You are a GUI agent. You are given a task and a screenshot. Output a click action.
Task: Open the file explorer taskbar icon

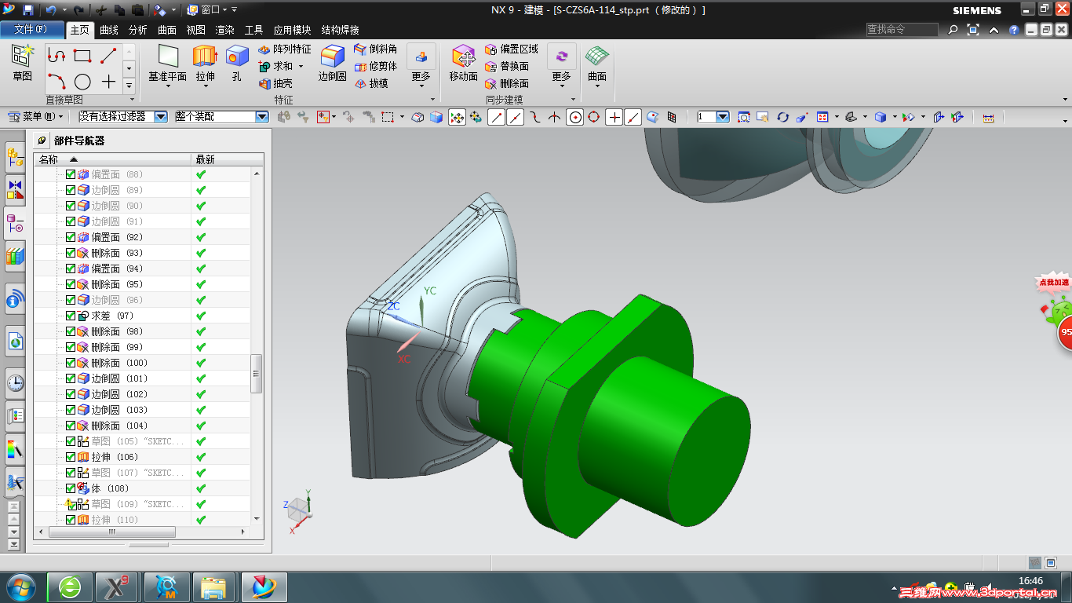214,587
